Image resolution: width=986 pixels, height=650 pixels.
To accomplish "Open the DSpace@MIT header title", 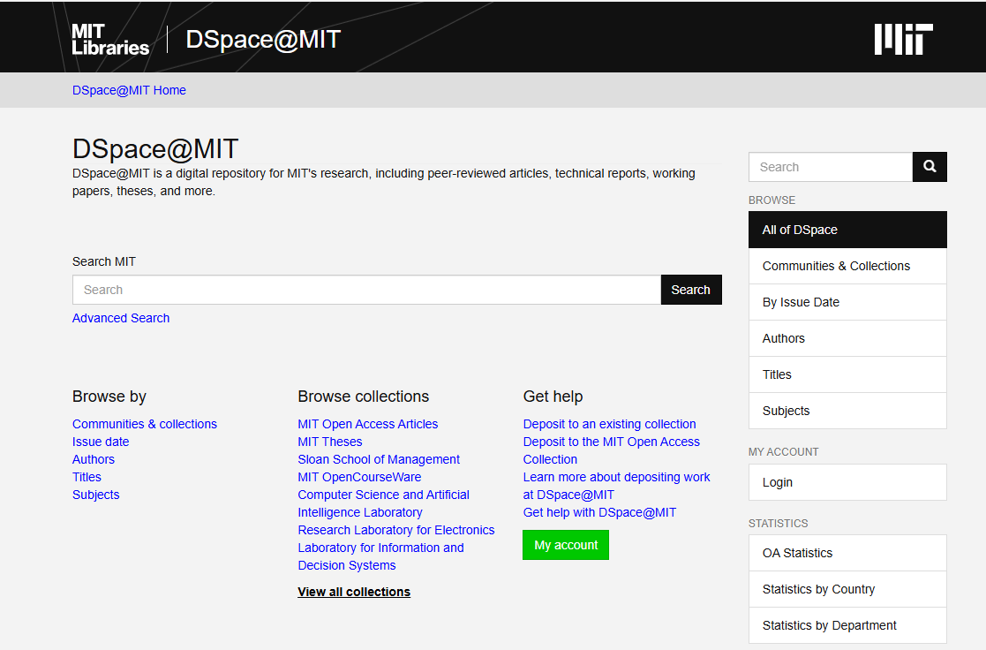I will point(263,40).
